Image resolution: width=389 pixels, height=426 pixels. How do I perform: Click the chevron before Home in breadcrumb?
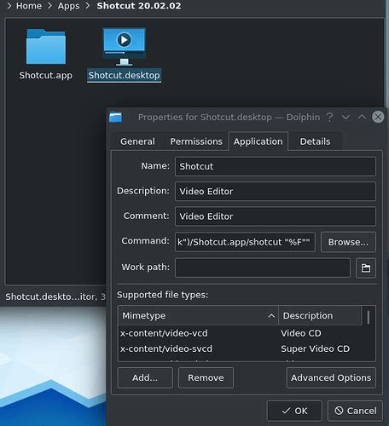[x=9, y=6]
